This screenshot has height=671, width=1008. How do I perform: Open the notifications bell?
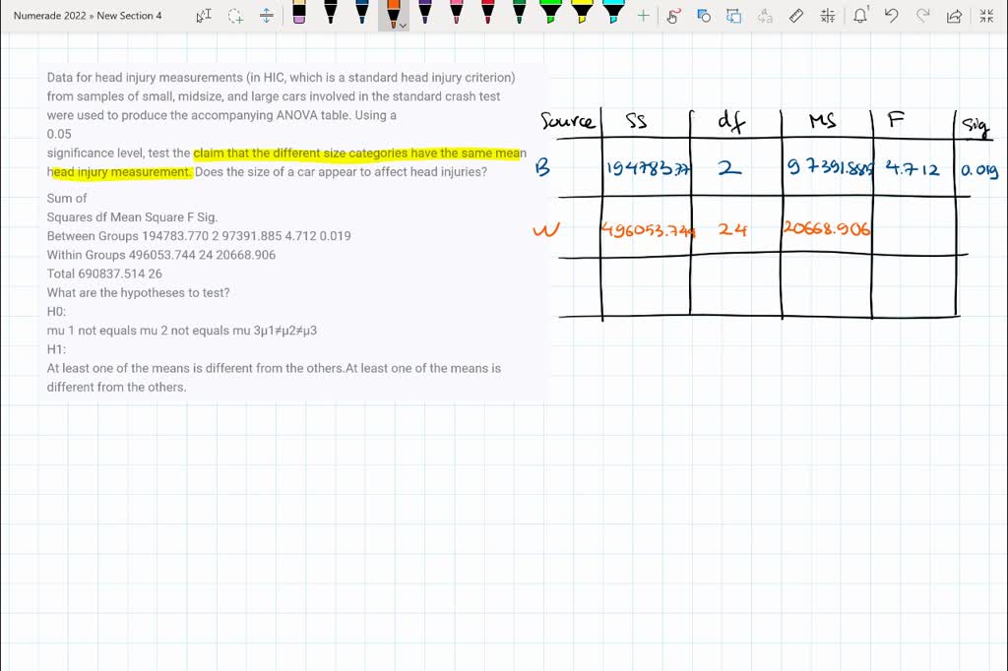[859, 15]
